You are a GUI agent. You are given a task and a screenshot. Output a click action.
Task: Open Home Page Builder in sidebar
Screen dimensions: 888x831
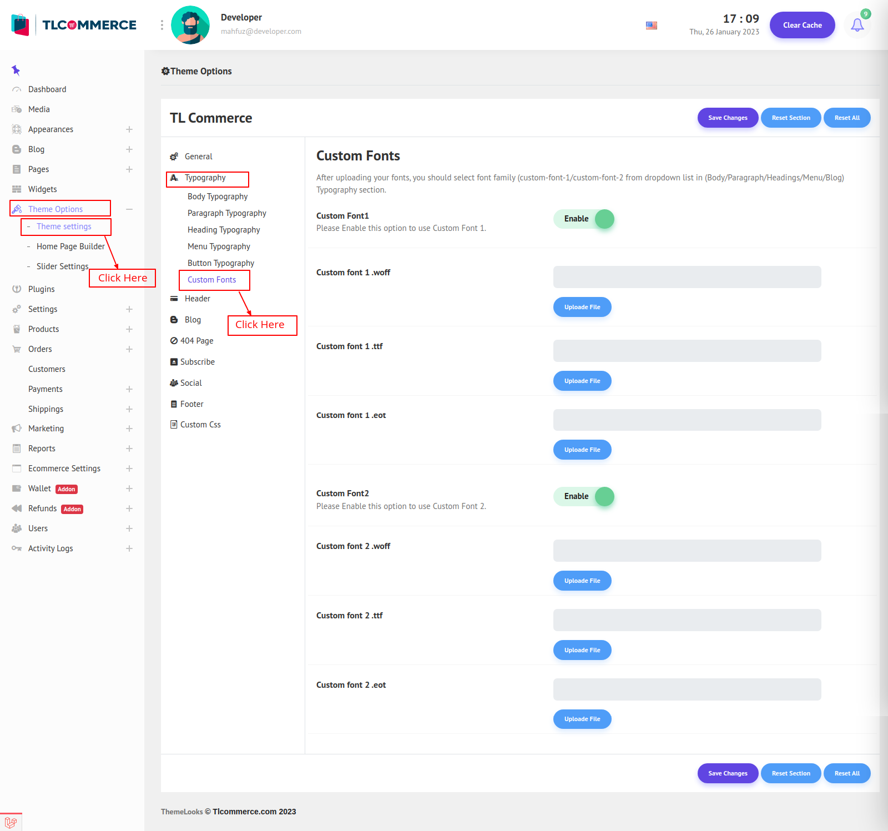click(x=70, y=246)
